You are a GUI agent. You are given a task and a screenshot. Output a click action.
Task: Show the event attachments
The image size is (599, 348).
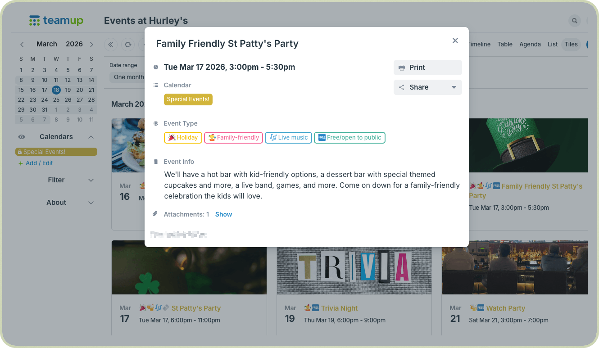coord(223,214)
